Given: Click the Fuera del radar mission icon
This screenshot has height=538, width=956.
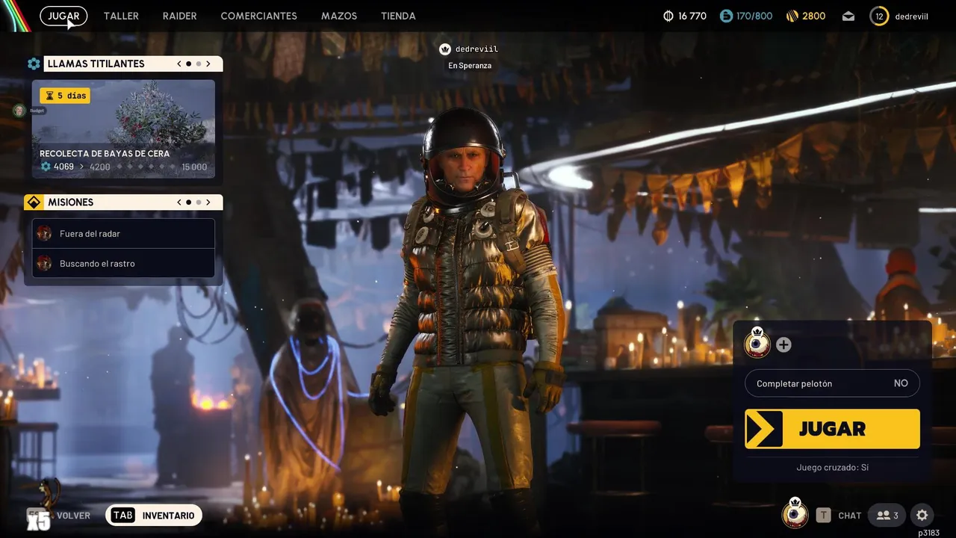Looking at the screenshot, I should [x=44, y=233].
